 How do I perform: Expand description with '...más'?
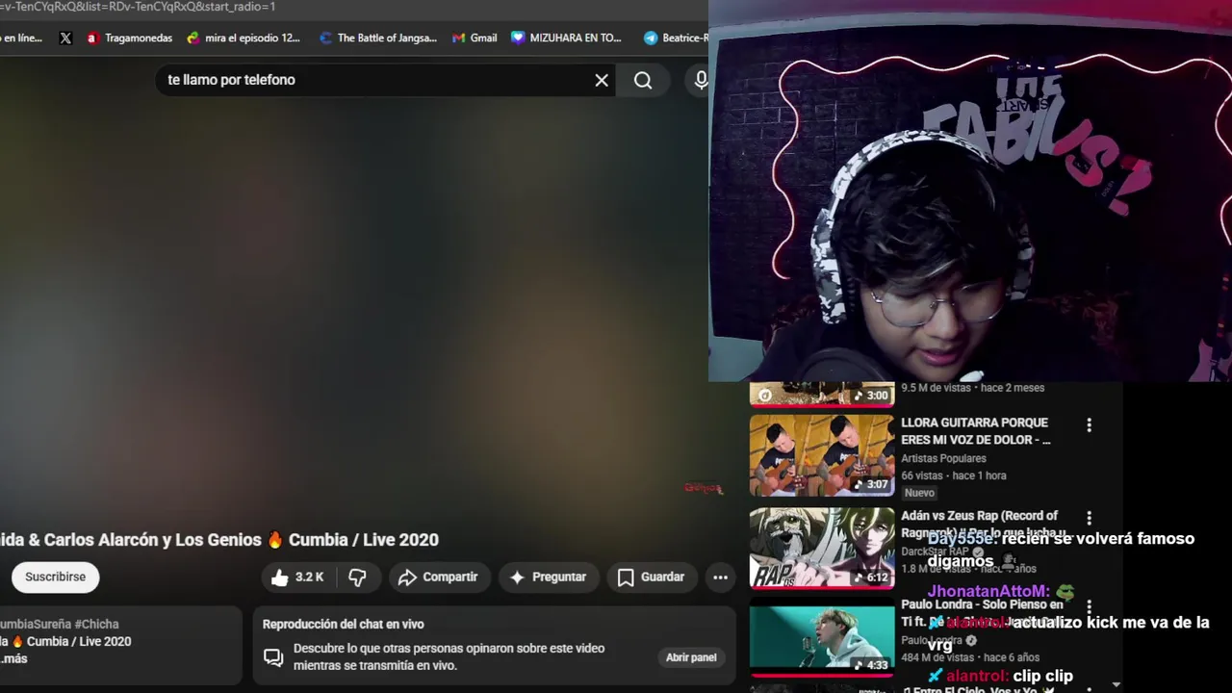(x=13, y=659)
